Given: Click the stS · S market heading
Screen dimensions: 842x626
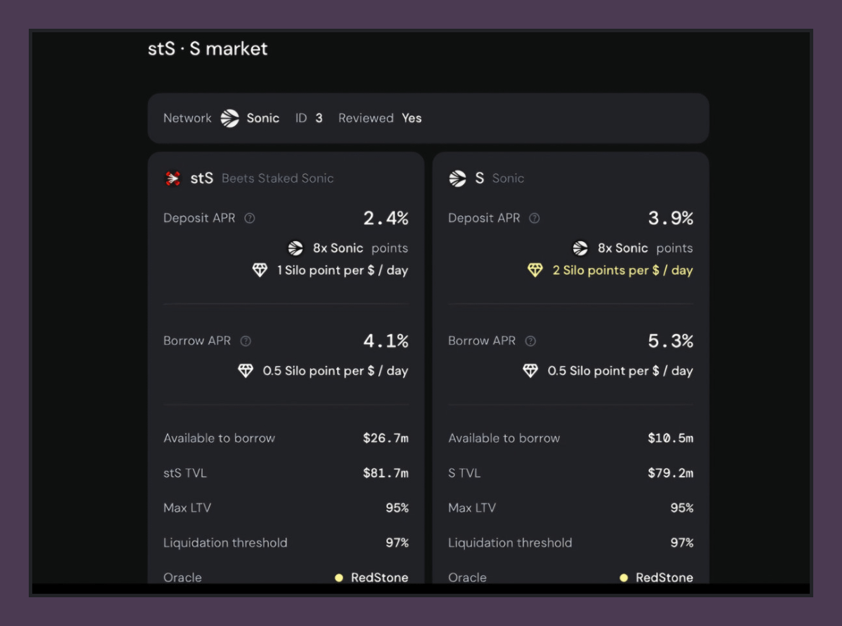Looking at the screenshot, I should (208, 49).
